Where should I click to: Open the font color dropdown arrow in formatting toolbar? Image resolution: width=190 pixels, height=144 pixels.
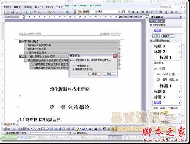tap(169, 12)
